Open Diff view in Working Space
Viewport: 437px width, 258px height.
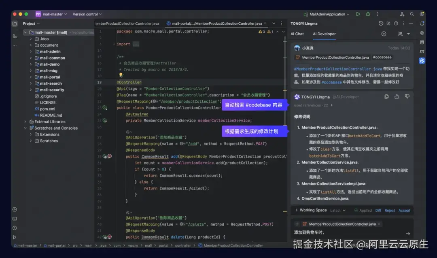click(x=378, y=211)
